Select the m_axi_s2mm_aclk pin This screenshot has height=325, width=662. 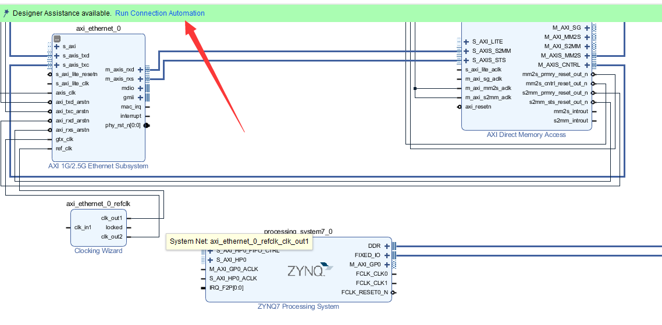[x=488, y=98]
